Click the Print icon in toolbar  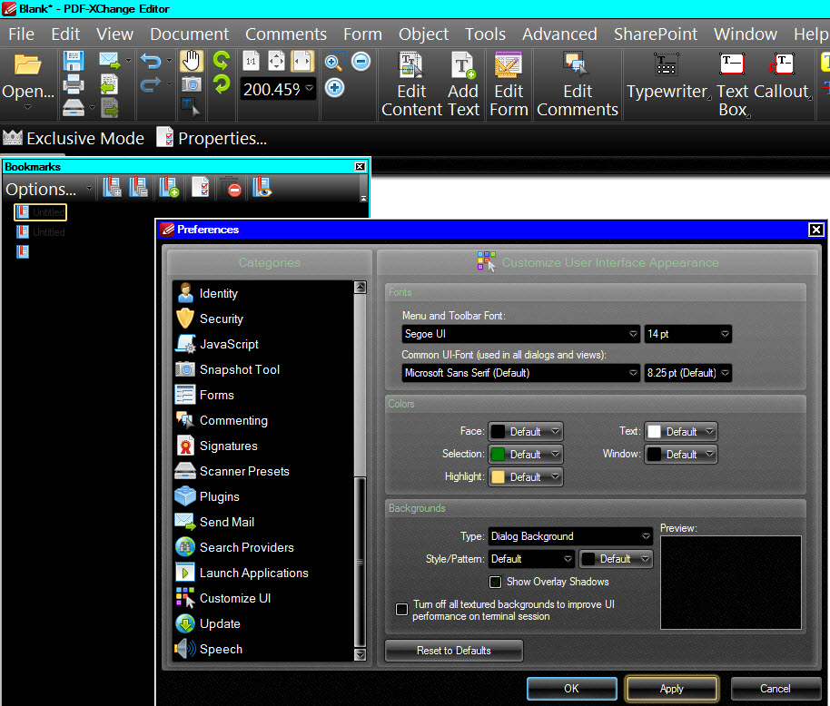pyautogui.click(x=73, y=84)
